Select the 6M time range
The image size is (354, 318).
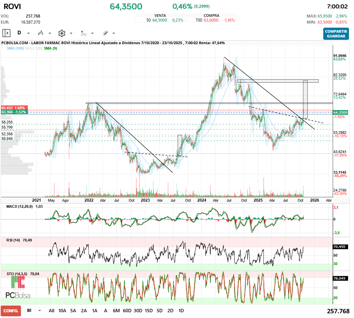[x=116, y=311]
